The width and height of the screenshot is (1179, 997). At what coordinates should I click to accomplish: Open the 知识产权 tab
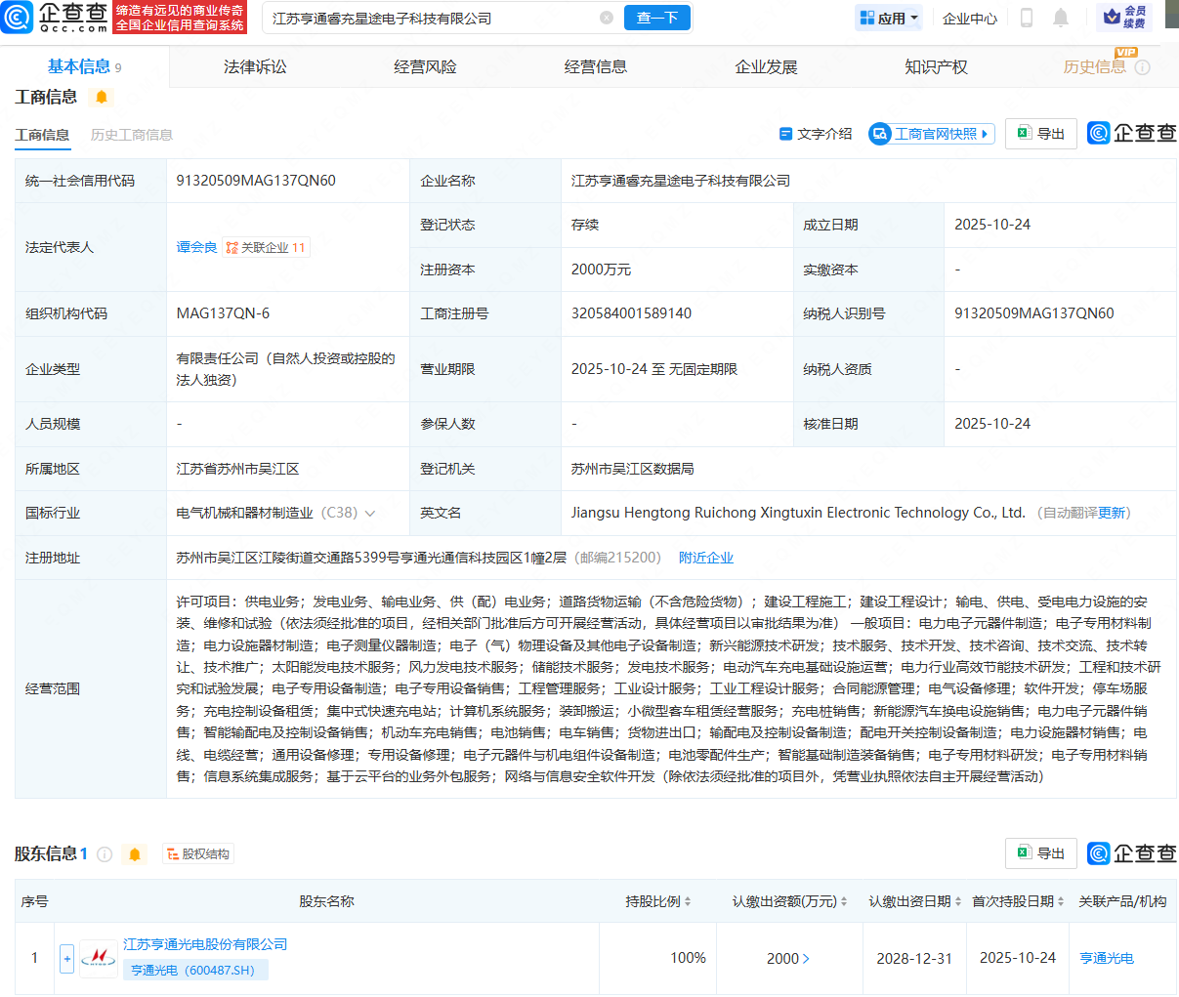936,66
